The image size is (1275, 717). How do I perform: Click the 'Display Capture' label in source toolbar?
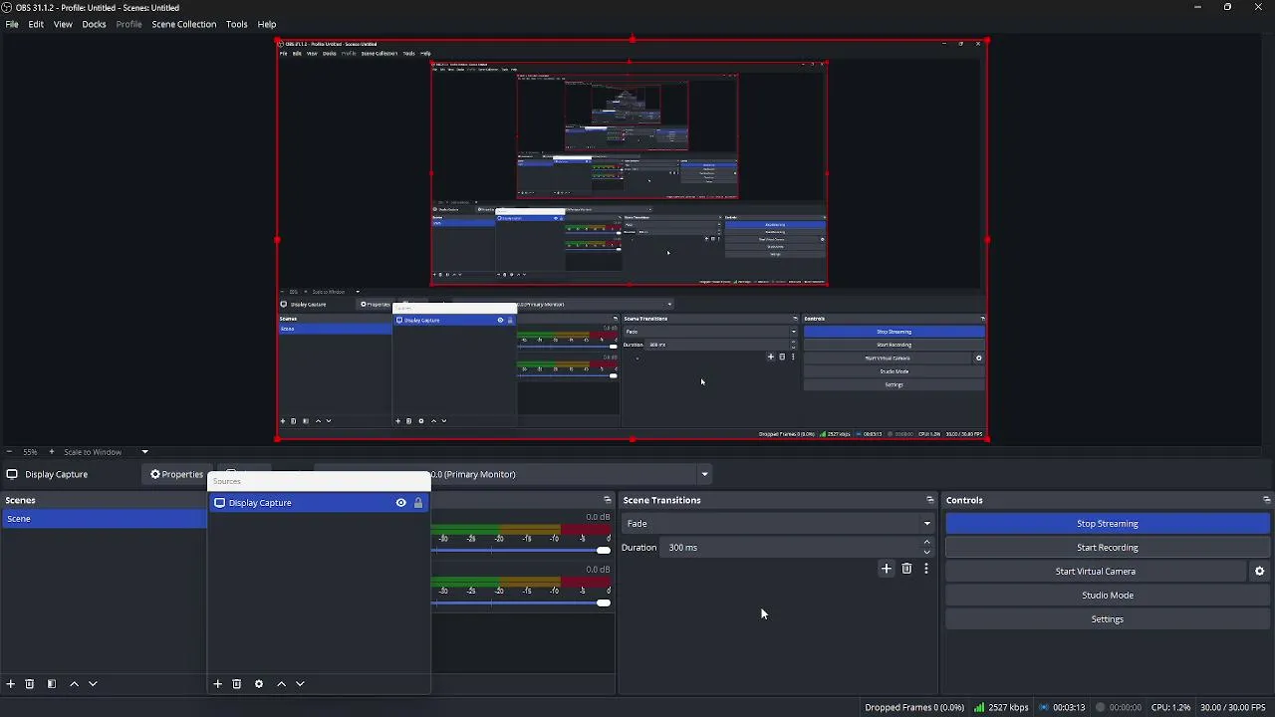57,475
